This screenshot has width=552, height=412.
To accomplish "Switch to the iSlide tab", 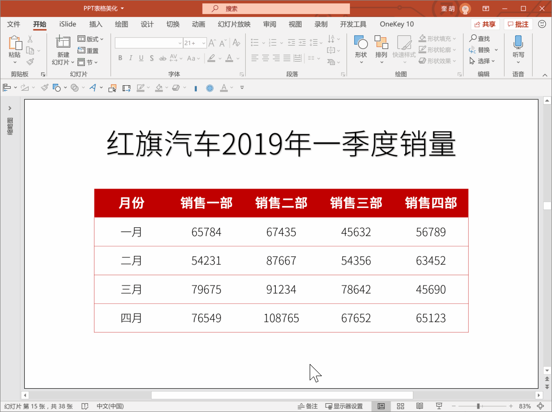I will [x=67, y=24].
